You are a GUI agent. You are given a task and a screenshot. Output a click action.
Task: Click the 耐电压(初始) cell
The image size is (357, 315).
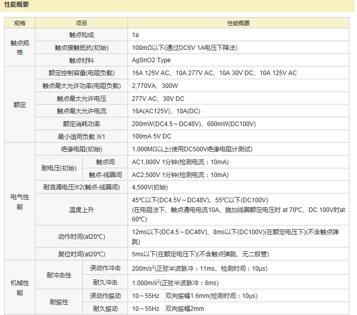[59, 168]
